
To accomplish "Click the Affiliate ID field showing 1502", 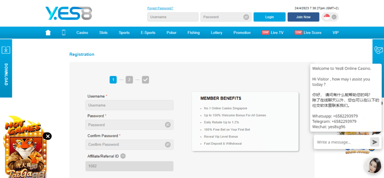I will click(129, 166).
